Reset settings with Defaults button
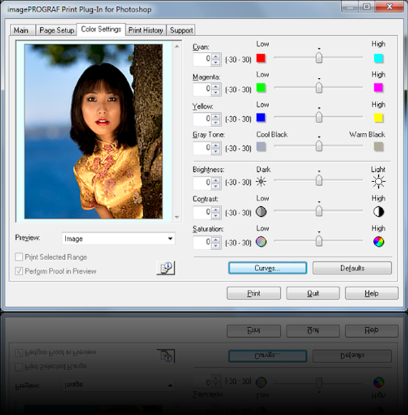The height and width of the screenshot is (415, 408). 352,268
